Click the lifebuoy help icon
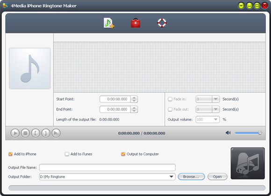Screen dimensions: 271x196 click(162, 23)
